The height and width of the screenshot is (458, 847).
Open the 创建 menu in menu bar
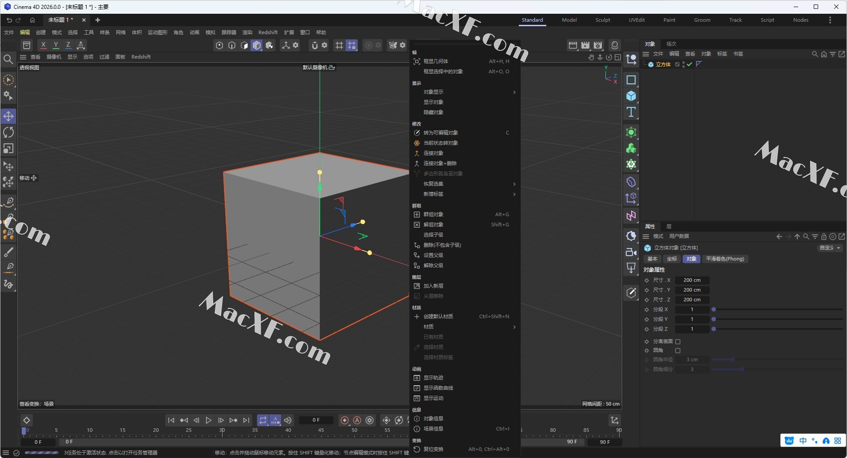41,32
